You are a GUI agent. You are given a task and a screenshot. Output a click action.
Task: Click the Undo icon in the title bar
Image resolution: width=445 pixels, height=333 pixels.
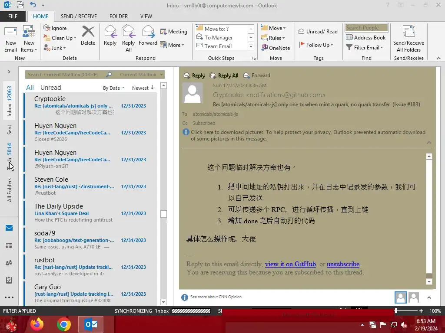tap(33, 4)
